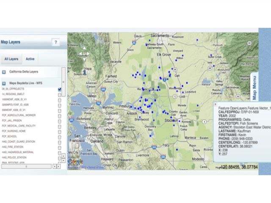Enable the HAS_COAST_GUARD_STATION layer
This screenshot has height=203, width=271.
pos(59,143)
